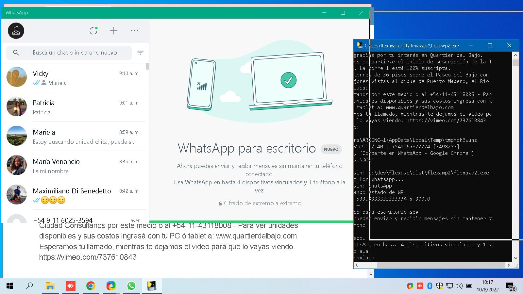Open the notification center with 26 alerts

[x=511, y=287]
